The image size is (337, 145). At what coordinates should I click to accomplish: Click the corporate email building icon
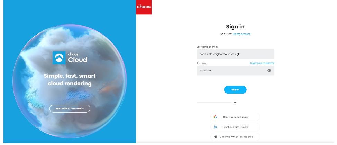pos(215,137)
